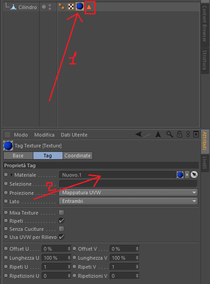
Task: Open the Livelli side tab
Action: (x=205, y=163)
